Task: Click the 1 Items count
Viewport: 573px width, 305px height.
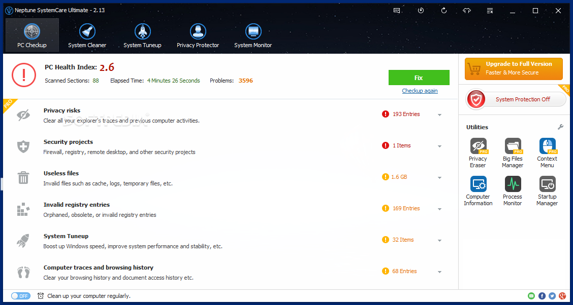Action: (x=402, y=145)
